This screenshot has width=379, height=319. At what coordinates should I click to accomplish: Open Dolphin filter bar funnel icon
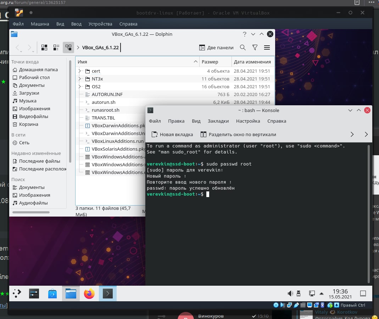click(x=255, y=47)
